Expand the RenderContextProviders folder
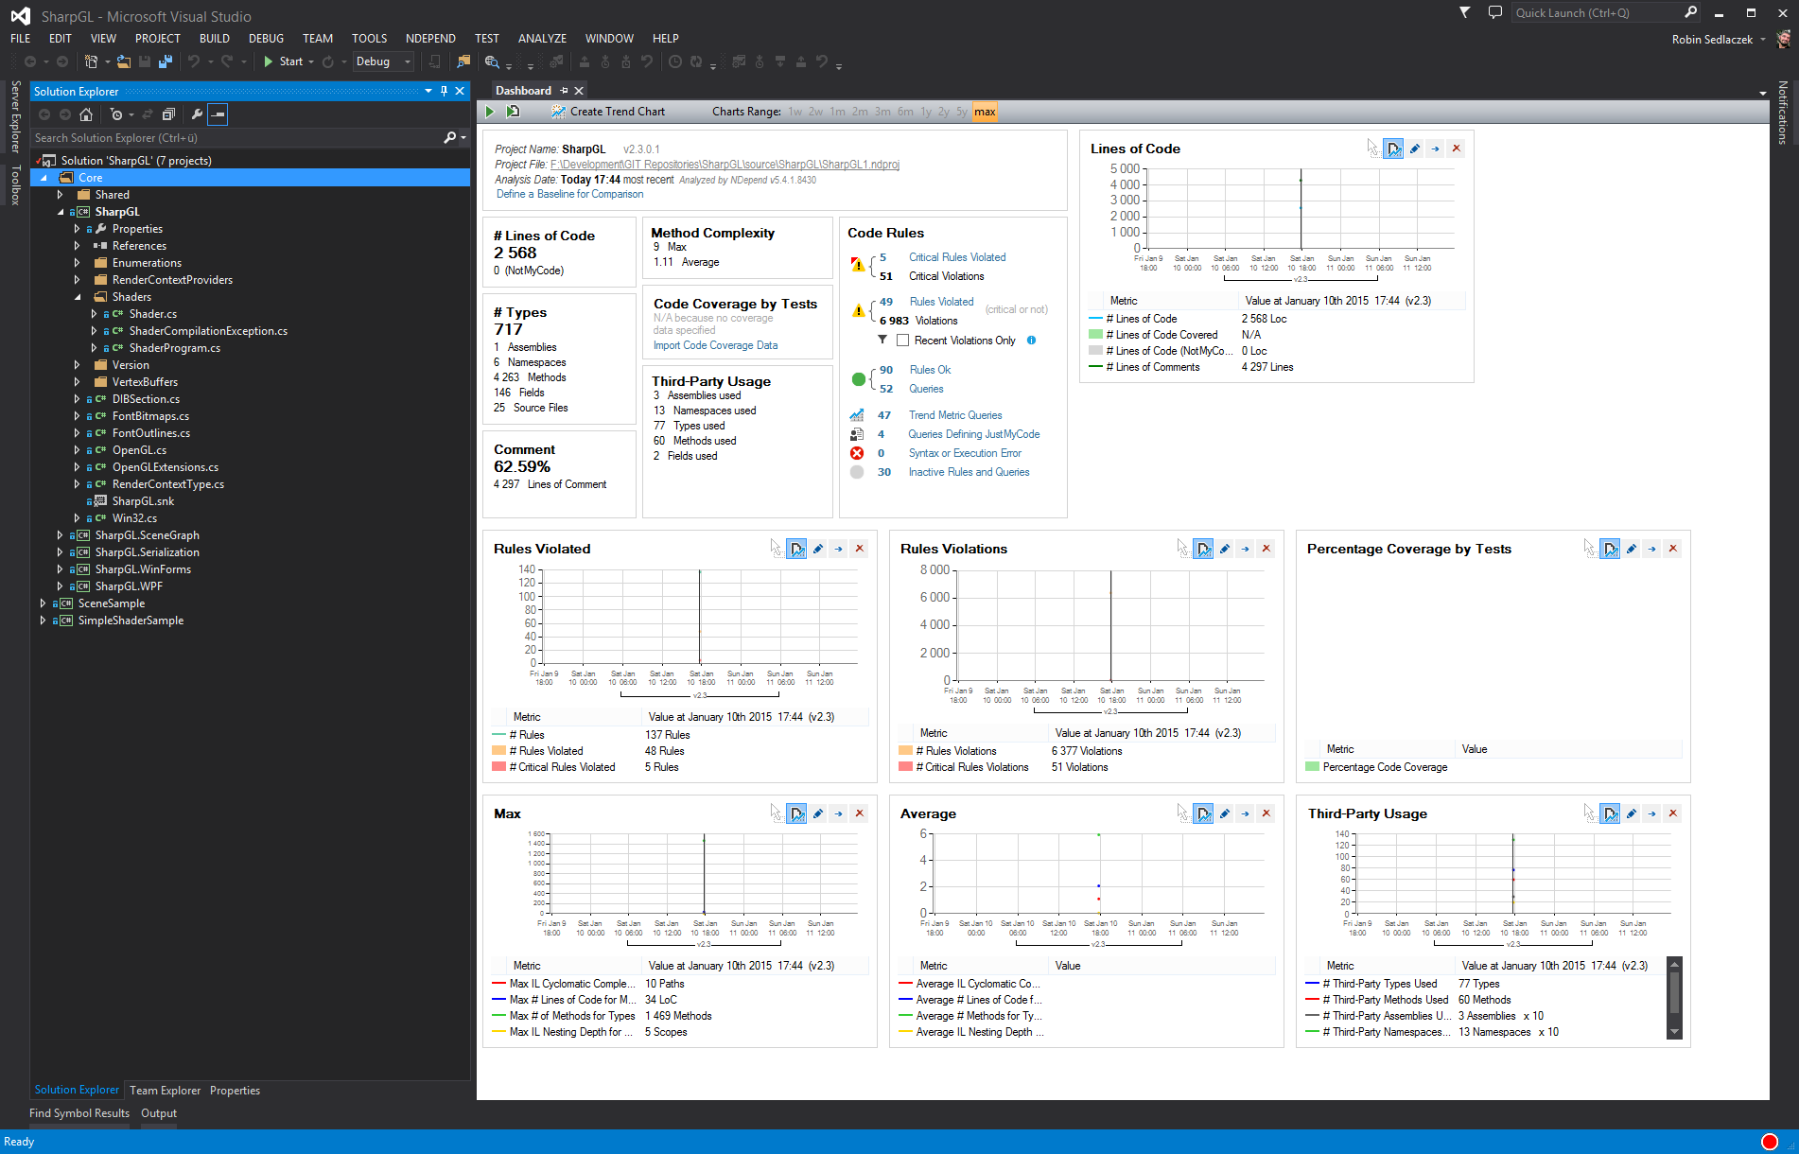 [x=77, y=280]
